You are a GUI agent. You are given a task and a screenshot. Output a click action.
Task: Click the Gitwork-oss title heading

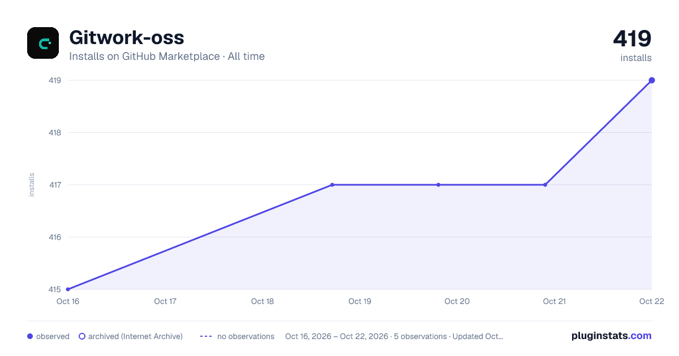coord(126,38)
